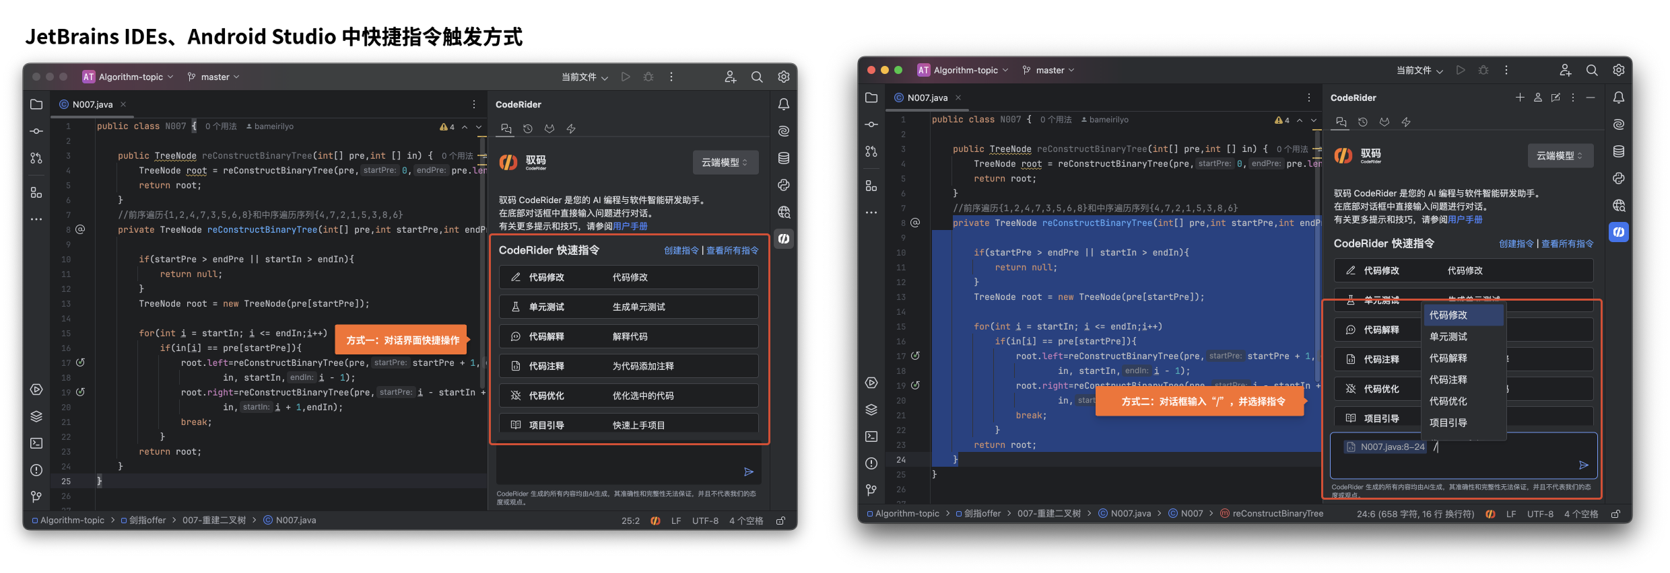Click the send arrow in right window chat input

coord(1584,465)
